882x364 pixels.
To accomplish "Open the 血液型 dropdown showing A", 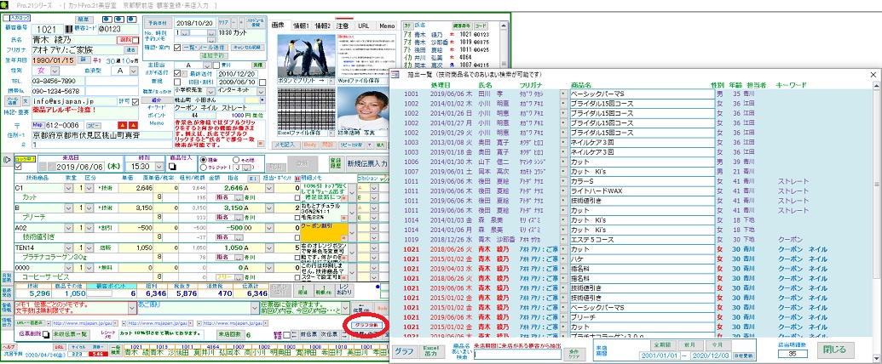I will pos(133,71).
